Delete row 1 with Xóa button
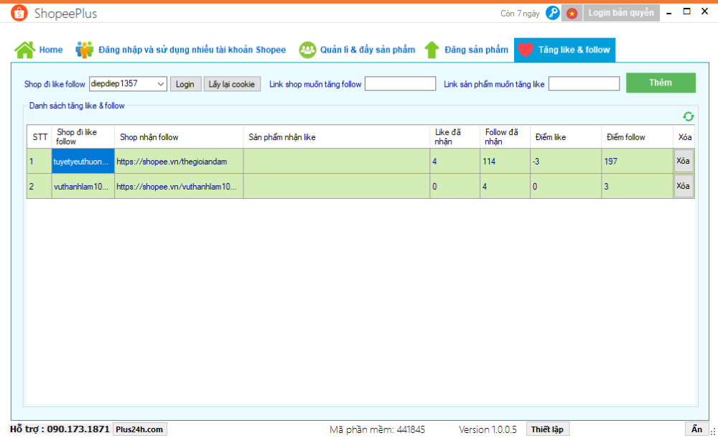 click(684, 161)
